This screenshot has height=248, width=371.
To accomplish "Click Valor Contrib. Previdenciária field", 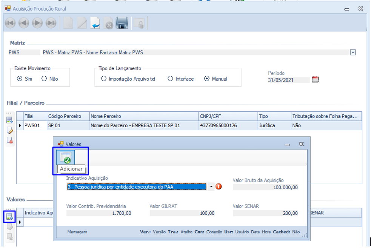I will click(x=99, y=213).
